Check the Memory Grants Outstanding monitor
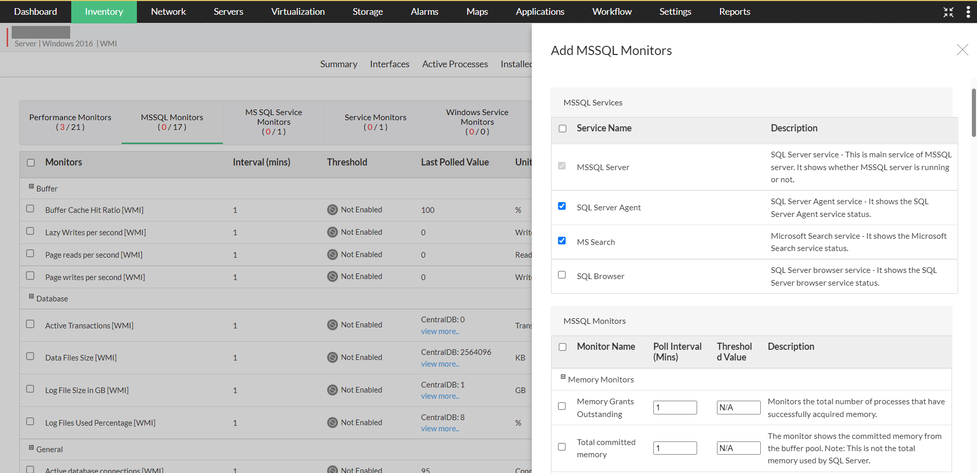Viewport: 977px width, 473px height. [x=562, y=406]
